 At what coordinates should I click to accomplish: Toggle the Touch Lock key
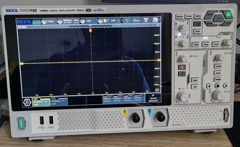(x=197, y=24)
